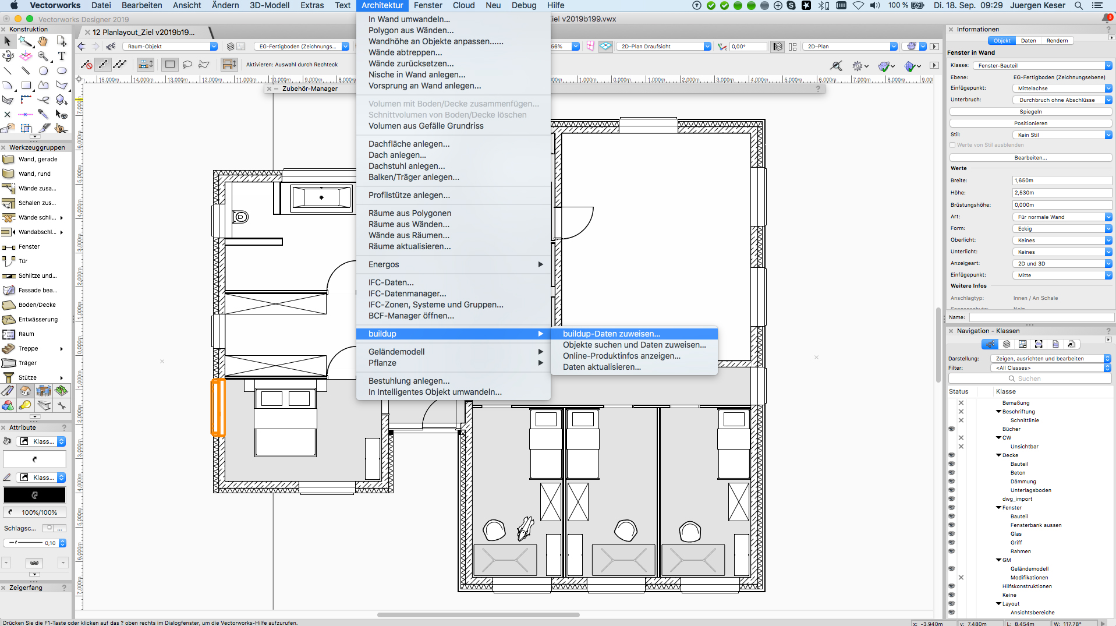
Task: Open the Form dropdown showing Eckig
Action: [1062, 229]
